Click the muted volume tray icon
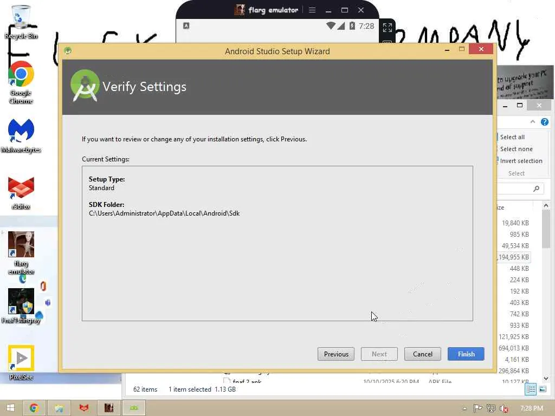The width and height of the screenshot is (555, 416). [x=504, y=408]
